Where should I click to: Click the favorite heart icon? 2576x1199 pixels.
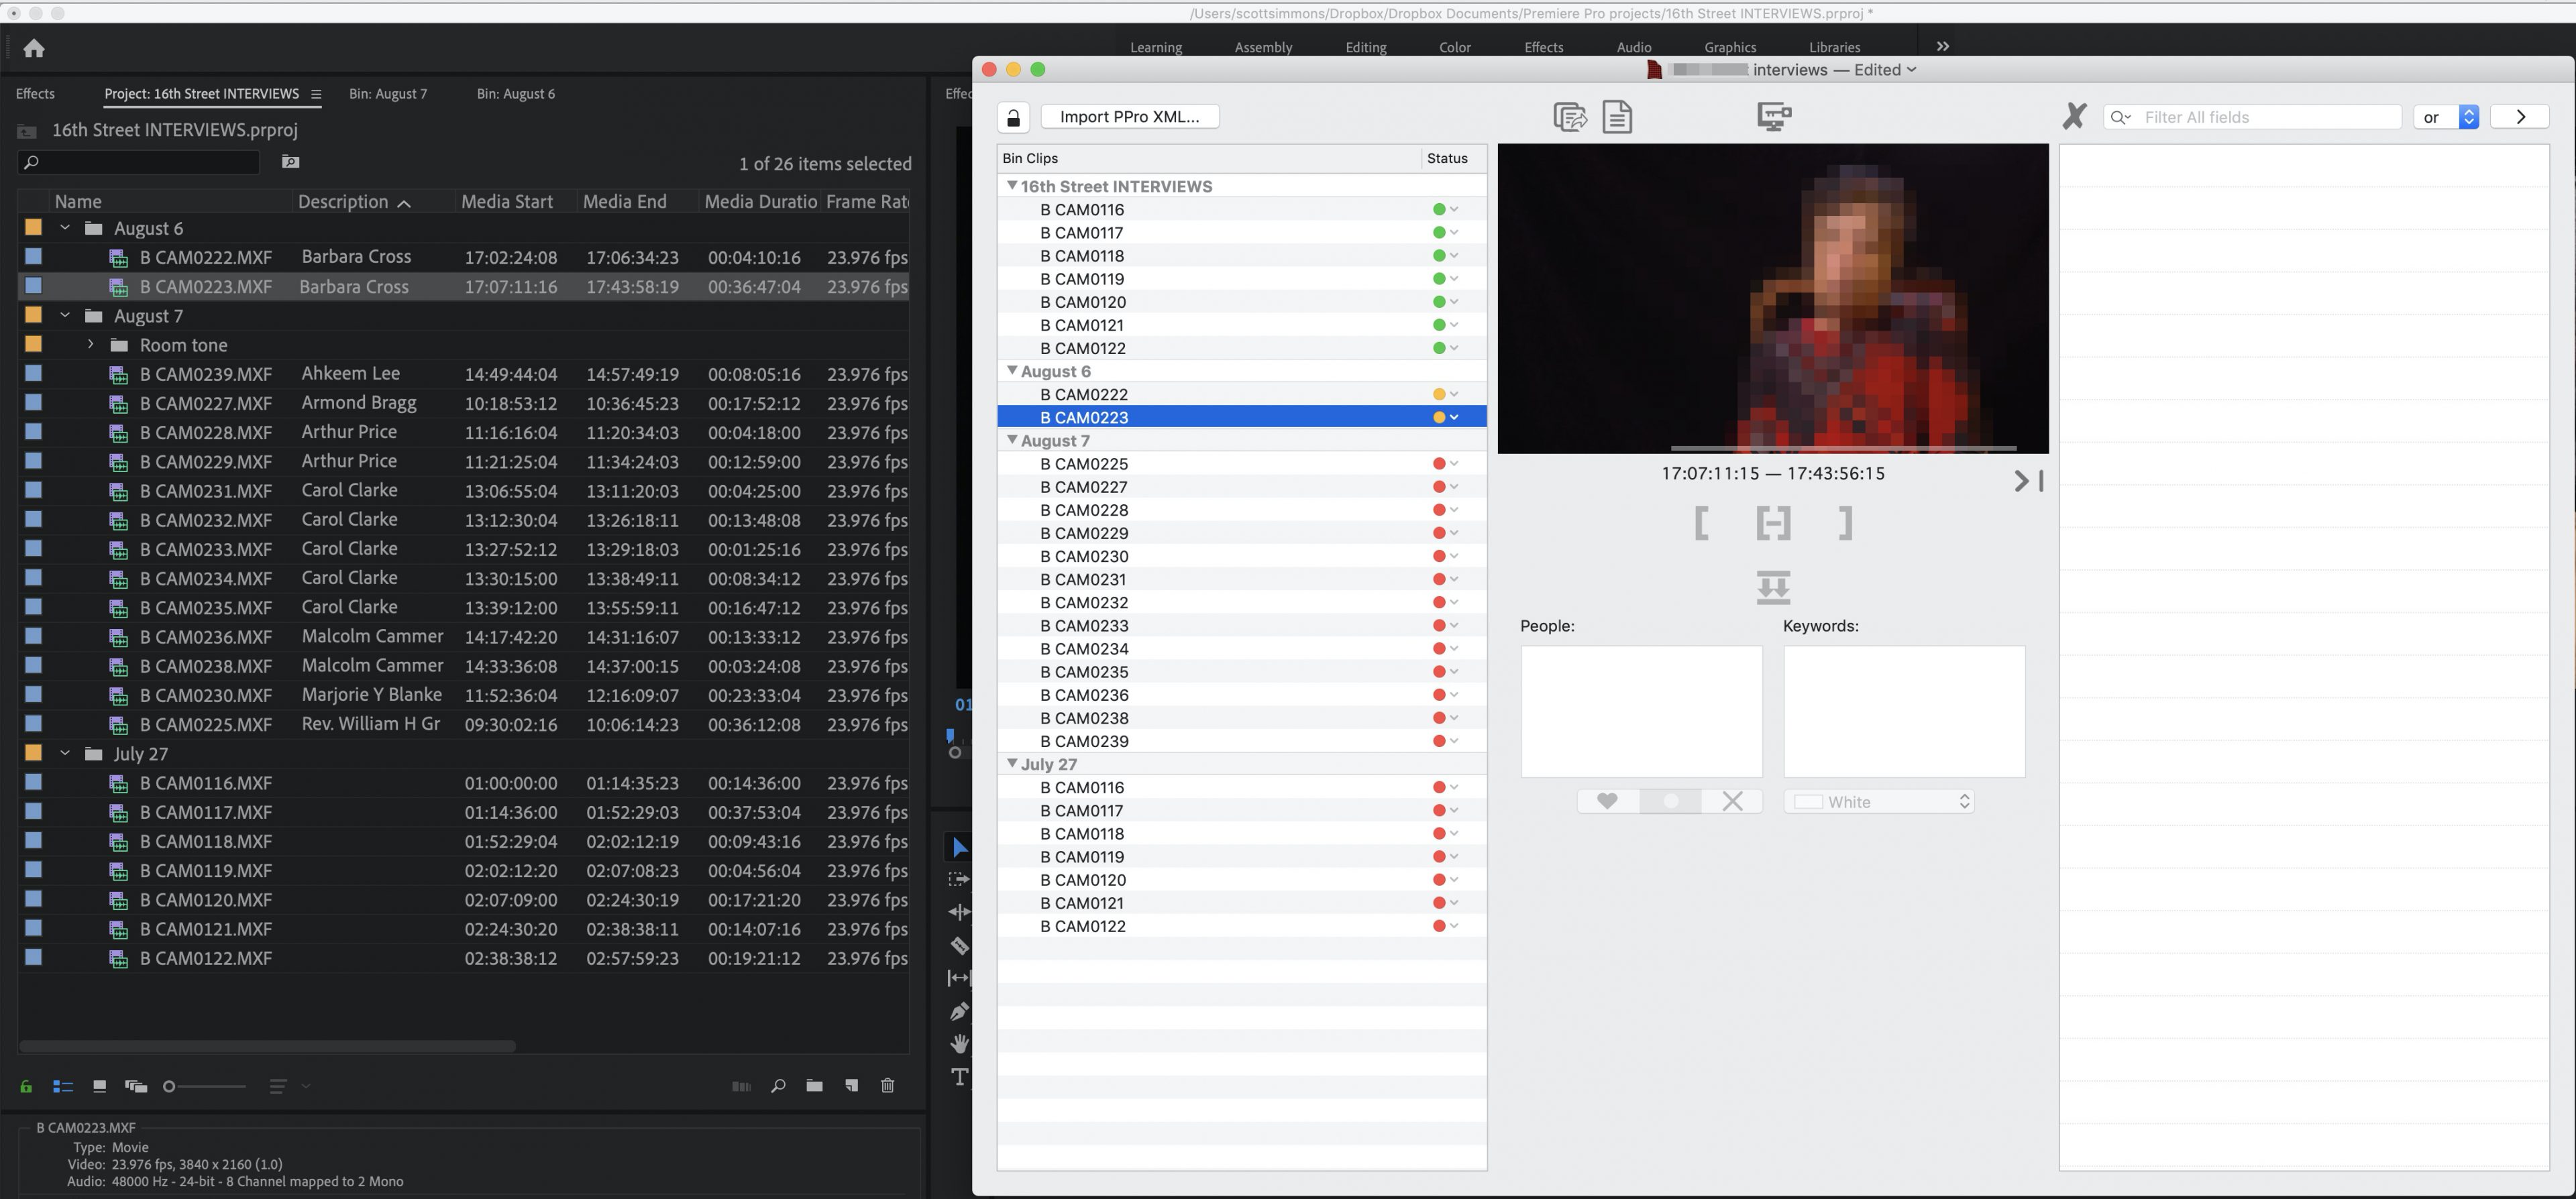[x=1607, y=801]
